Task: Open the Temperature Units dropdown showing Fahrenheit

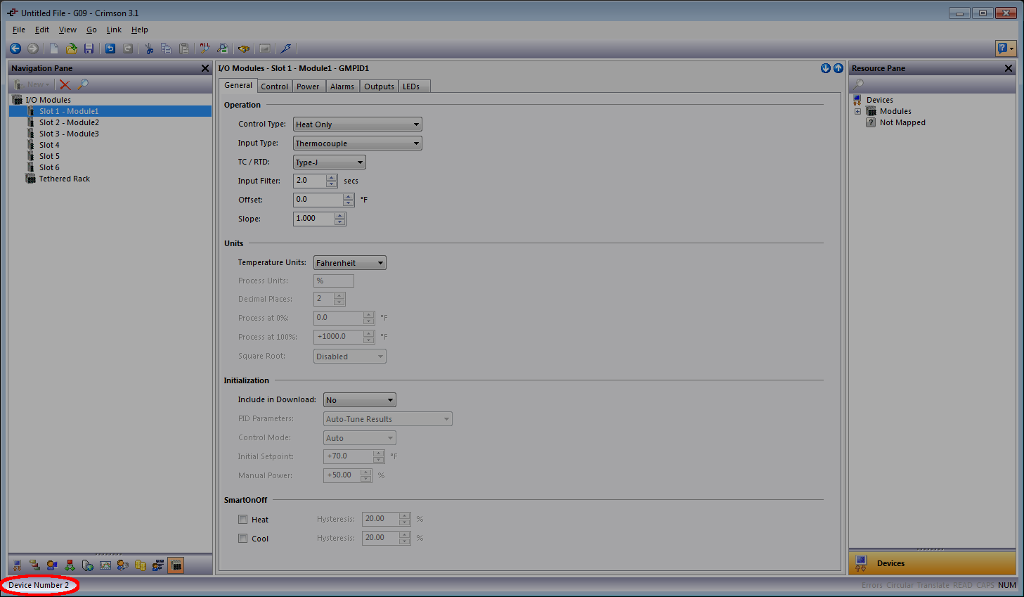Action: click(349, 263)
